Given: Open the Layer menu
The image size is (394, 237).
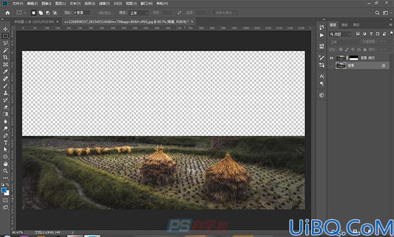Looking at the screenshot, I should coord(60,3).
